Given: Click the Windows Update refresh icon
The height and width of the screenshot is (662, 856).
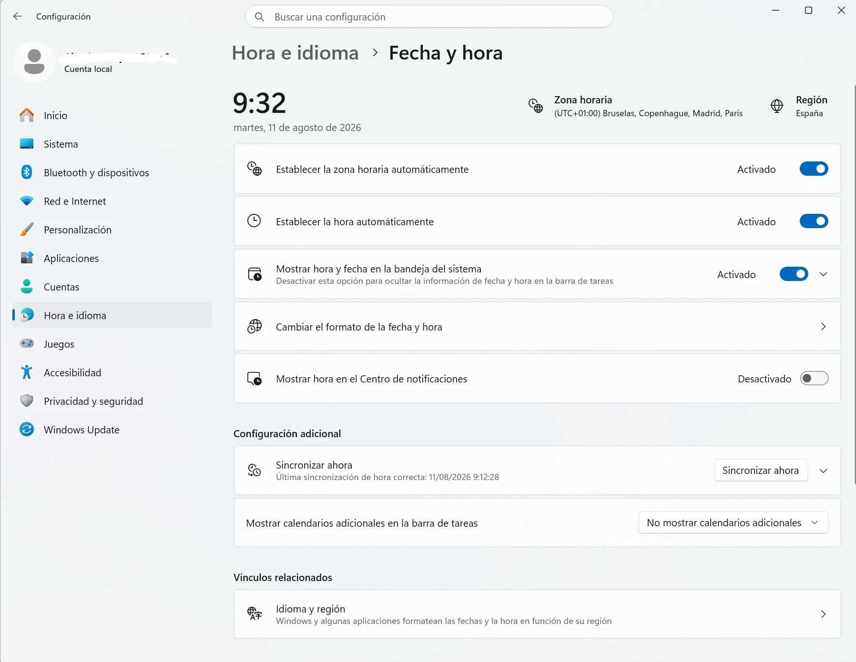Looking at the screenshot, I should pyautogui.click(x=27, y=430).
